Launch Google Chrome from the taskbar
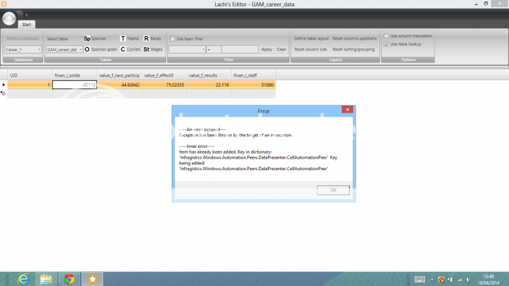 coord(69,279)
